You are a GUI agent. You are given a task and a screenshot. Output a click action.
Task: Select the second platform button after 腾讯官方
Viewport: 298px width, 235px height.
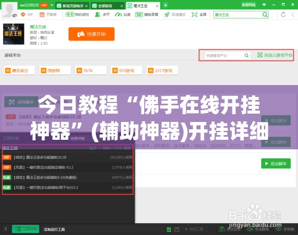(55, 70)
